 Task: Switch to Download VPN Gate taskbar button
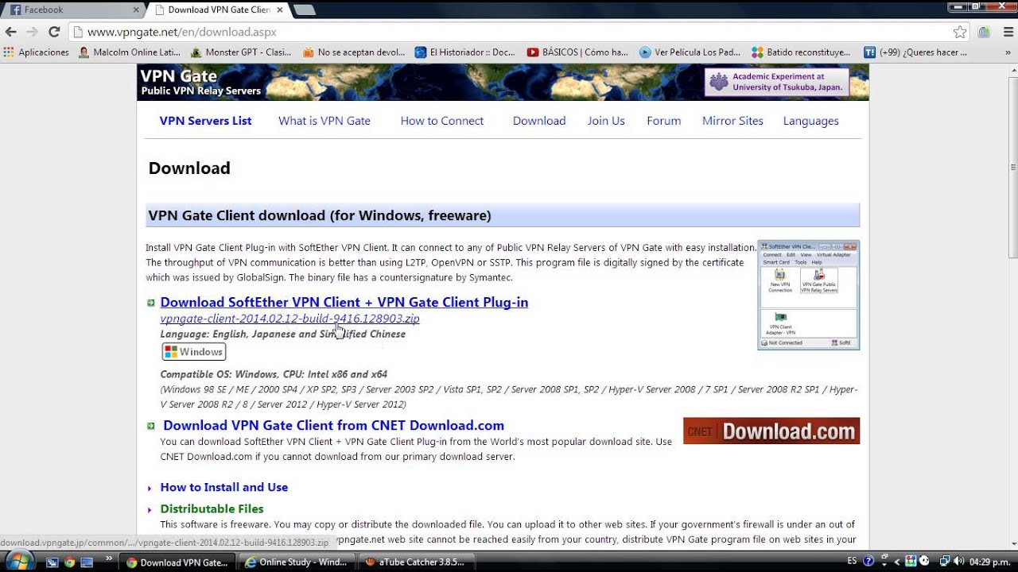(x=177, y=562)
